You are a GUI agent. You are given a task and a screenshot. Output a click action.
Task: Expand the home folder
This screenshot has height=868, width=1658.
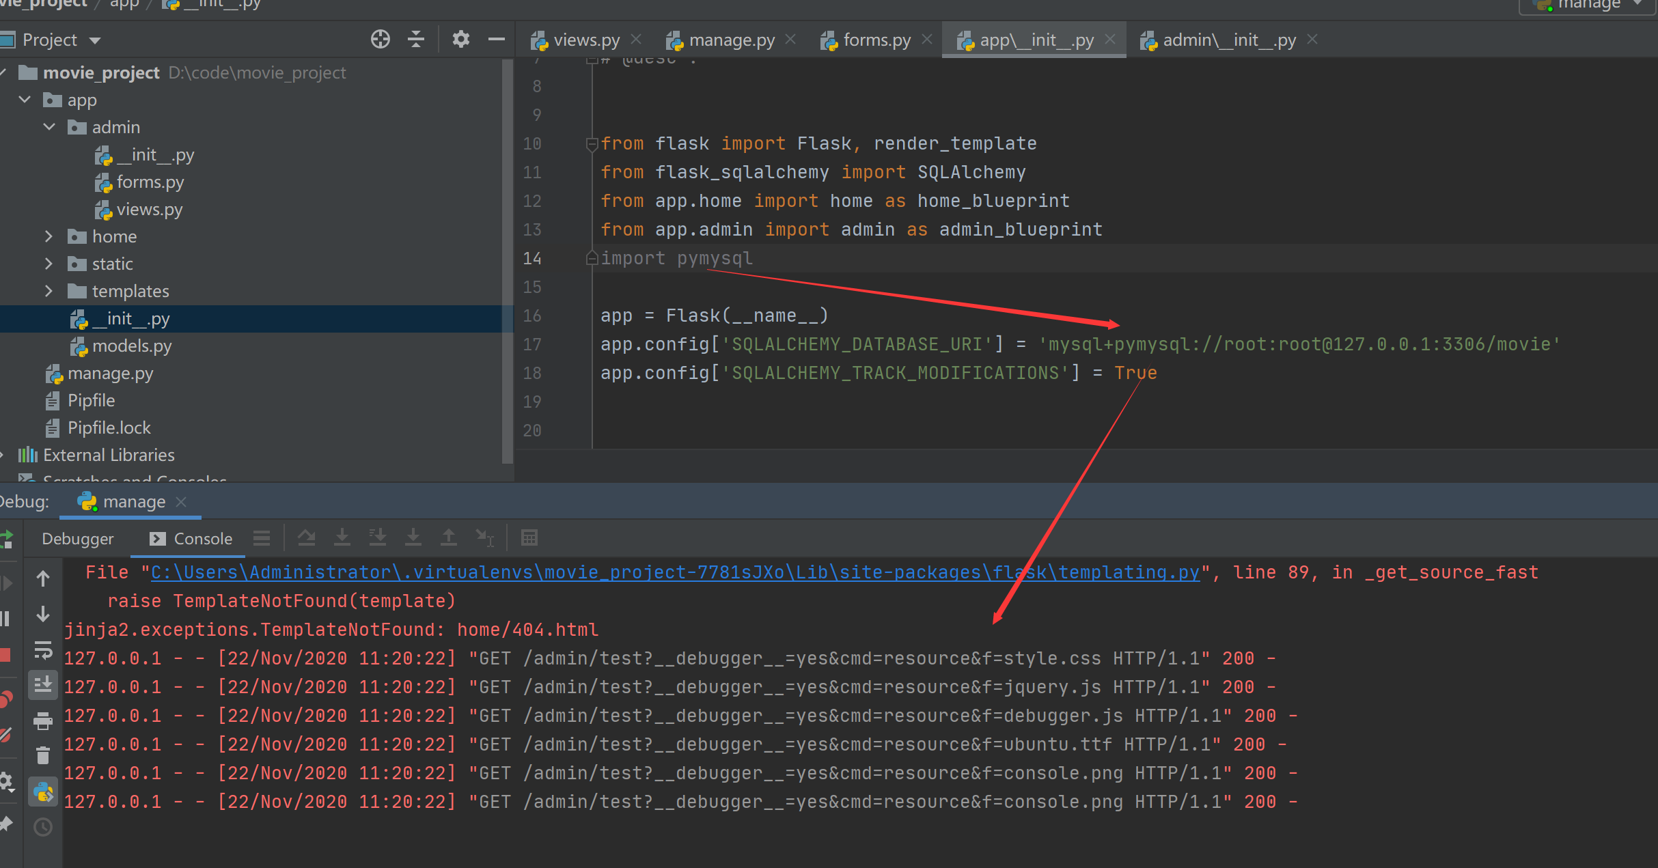tap(49, 236)
